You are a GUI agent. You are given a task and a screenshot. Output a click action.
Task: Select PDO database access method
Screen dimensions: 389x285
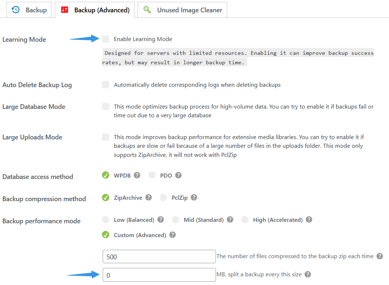coord(152,175)
